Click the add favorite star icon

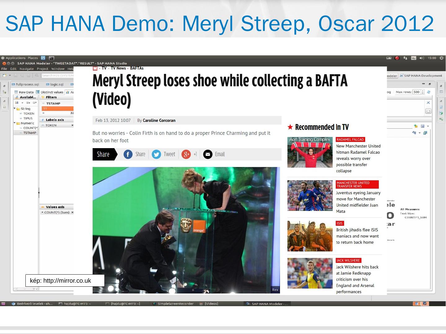pos(416,126)
